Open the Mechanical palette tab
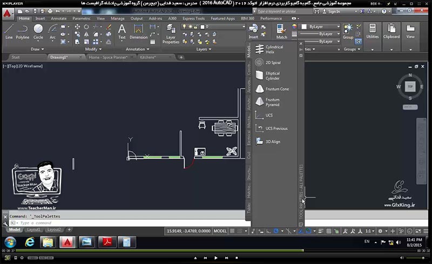432x264 pixels. (x=248, y=121)
